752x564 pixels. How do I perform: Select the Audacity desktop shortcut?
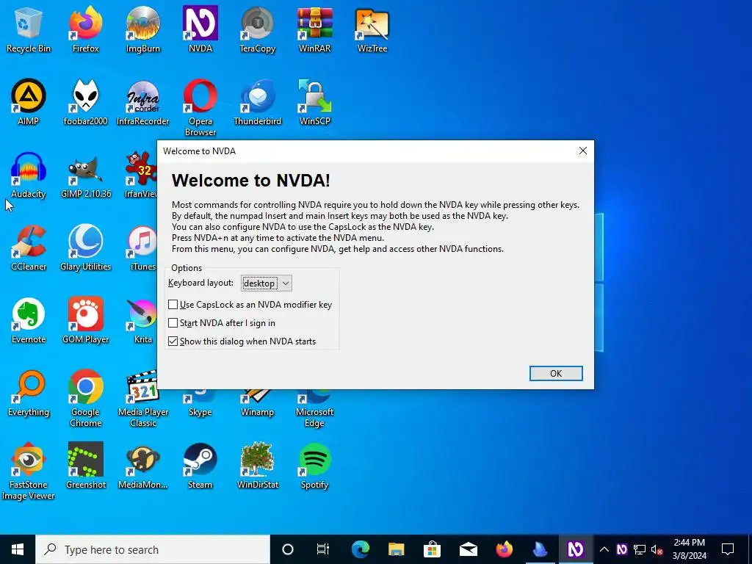tap(29, 175)
